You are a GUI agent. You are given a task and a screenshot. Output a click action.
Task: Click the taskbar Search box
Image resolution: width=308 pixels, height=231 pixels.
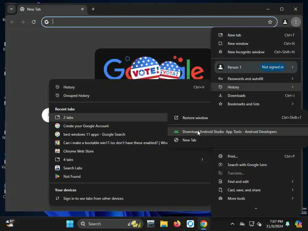click(x=110, y=224)
